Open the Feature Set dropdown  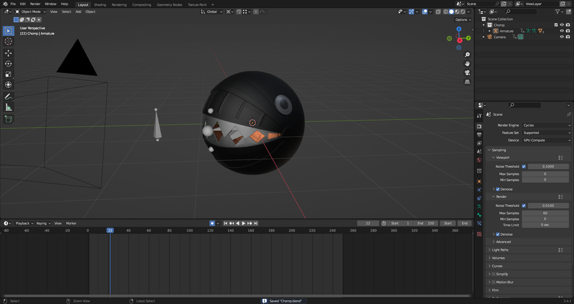coord(546,133)
